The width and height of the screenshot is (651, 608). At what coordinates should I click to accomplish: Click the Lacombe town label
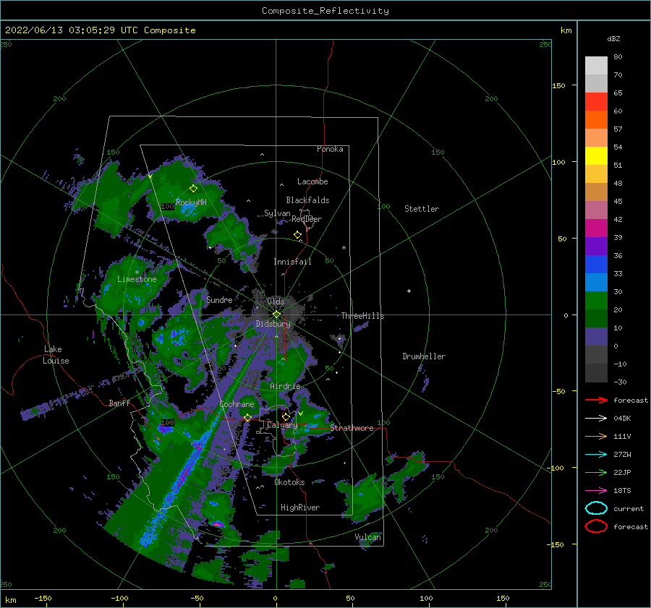pyautogui.click(x=312, y=181)
